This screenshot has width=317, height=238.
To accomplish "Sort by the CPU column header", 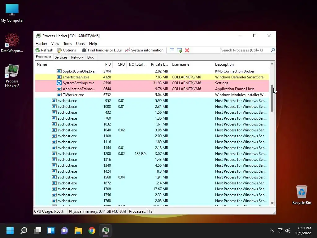I will click(x=120, y=64).
